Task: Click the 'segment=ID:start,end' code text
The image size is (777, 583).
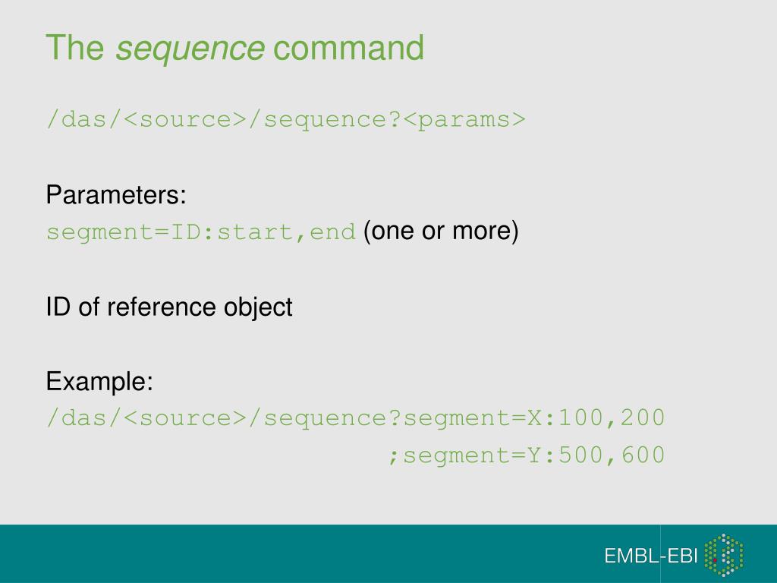Action: 201,232
